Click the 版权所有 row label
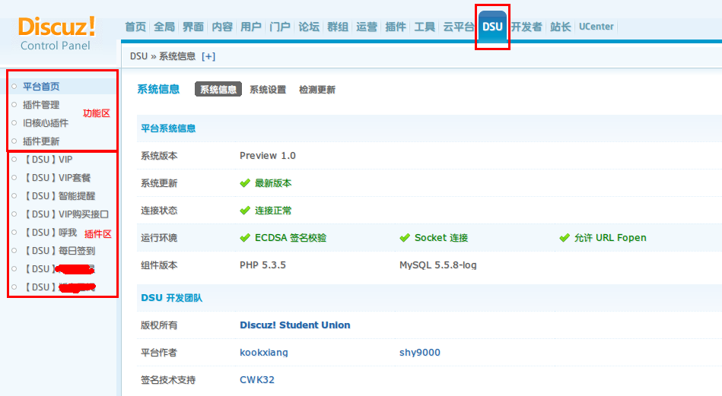722x396 pixels. pos(159,325)
